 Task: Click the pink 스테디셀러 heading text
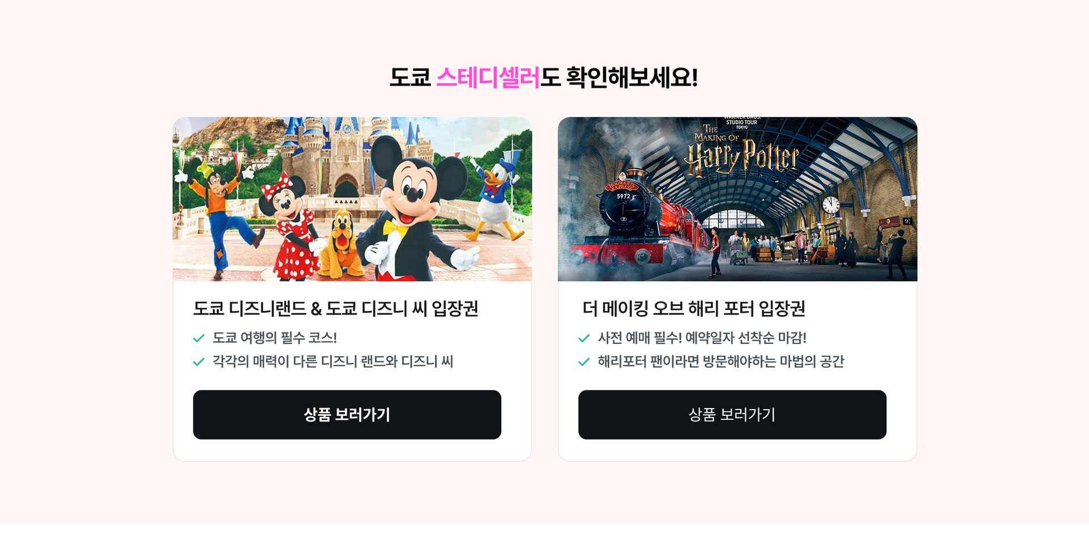pyautogui.click(x=488, y=77)
